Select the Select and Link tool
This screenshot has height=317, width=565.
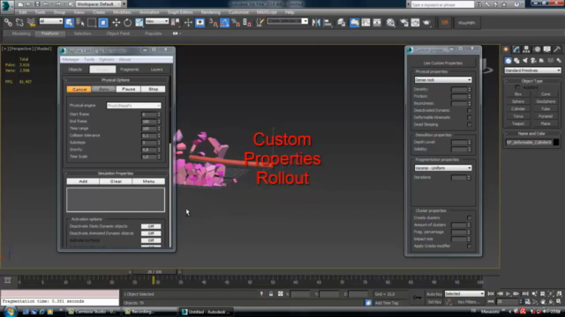[8, 23]
